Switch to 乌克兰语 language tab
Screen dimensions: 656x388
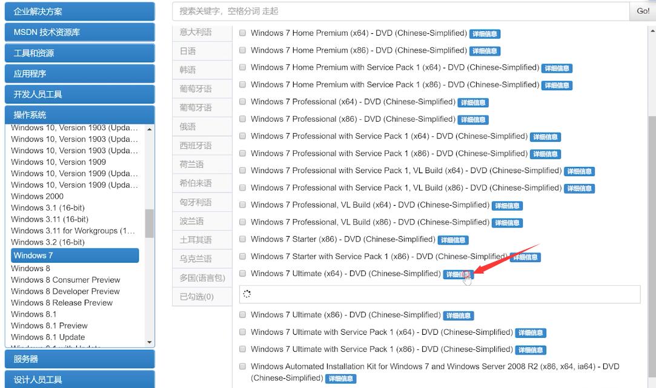[202, 259]
